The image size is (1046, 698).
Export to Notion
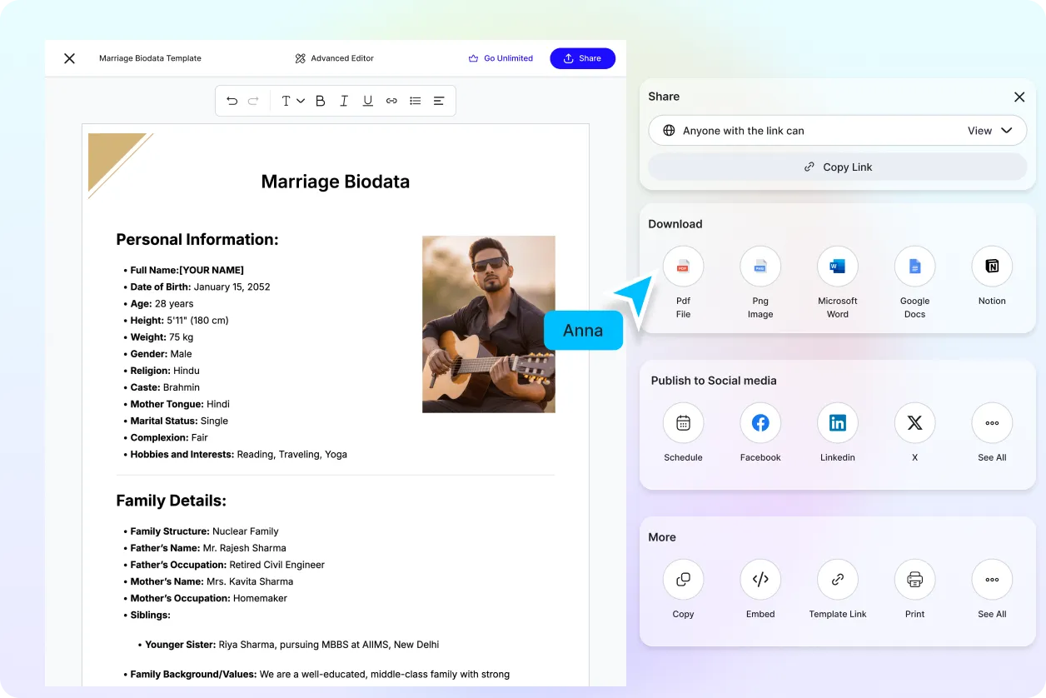pos(992,267)
